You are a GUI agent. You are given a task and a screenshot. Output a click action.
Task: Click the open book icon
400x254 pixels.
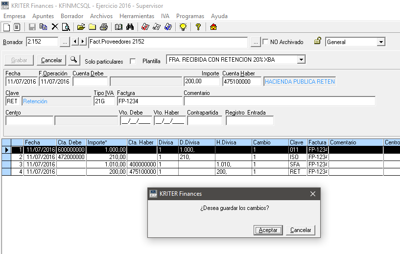pyautogui.click(x=118, y=27)
